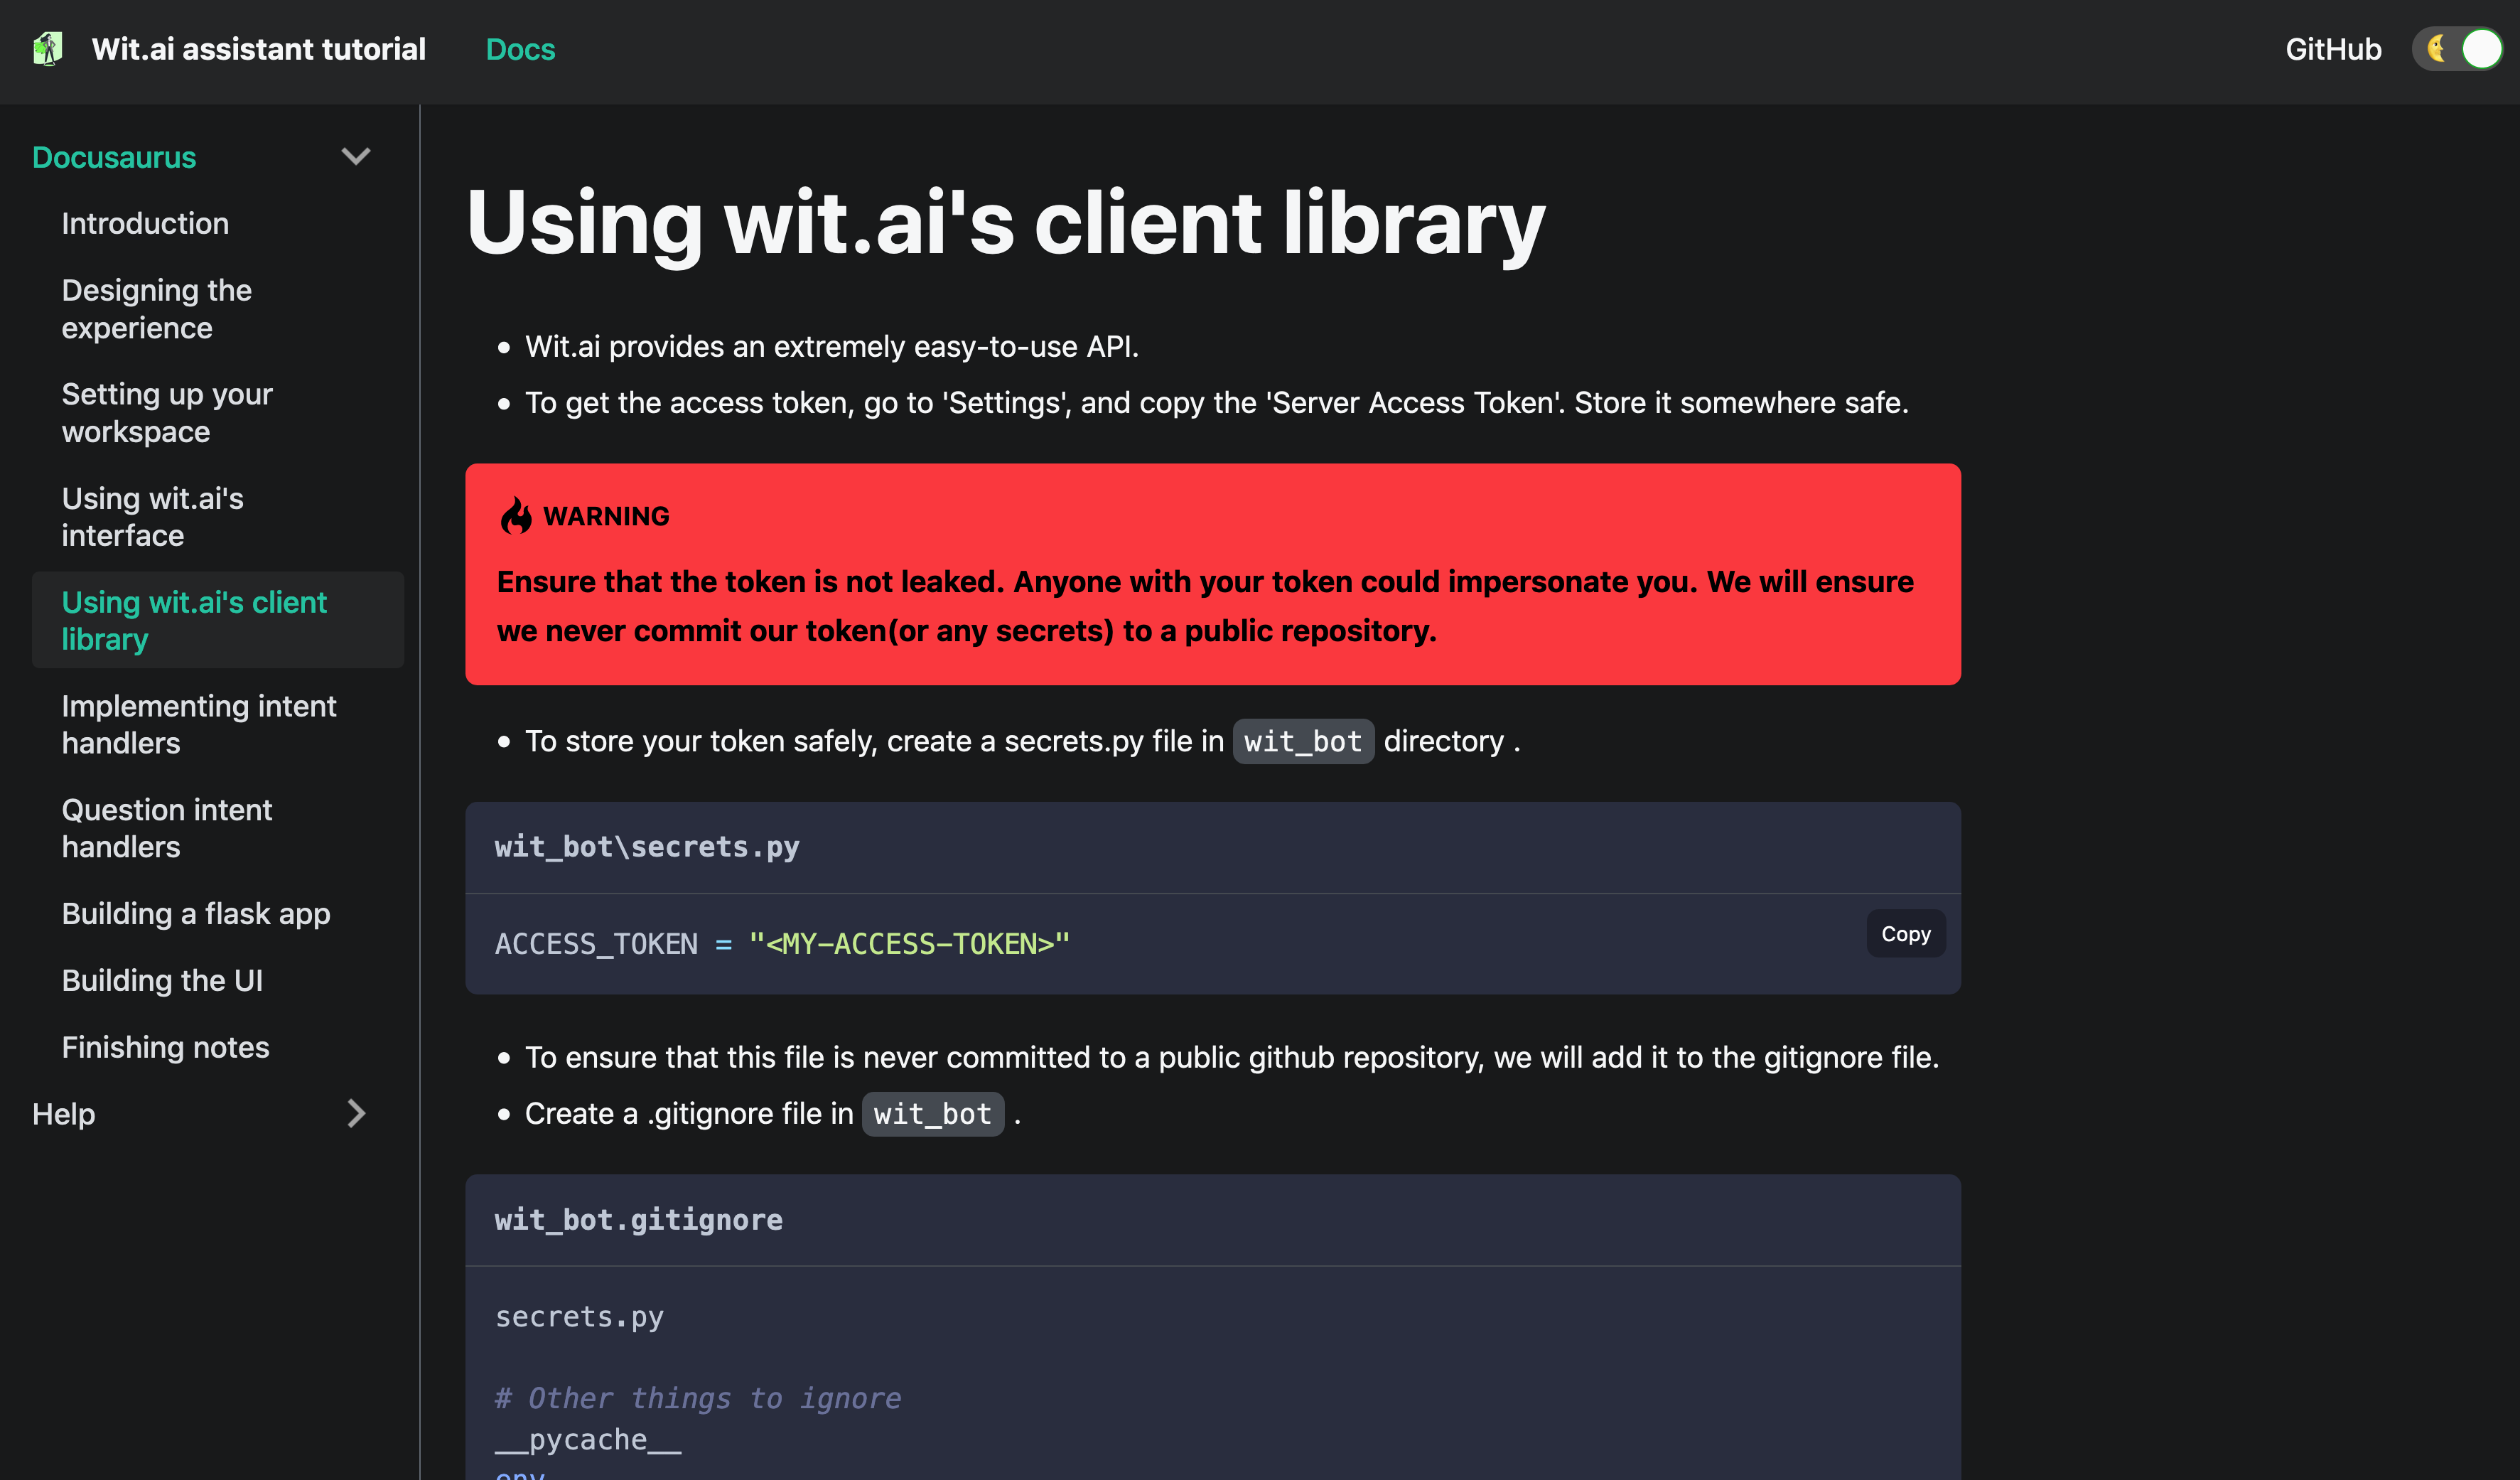This screenshot has height=1480, width=2520.
Task: Open the Docs navbar item
Action: click(520, 49)
